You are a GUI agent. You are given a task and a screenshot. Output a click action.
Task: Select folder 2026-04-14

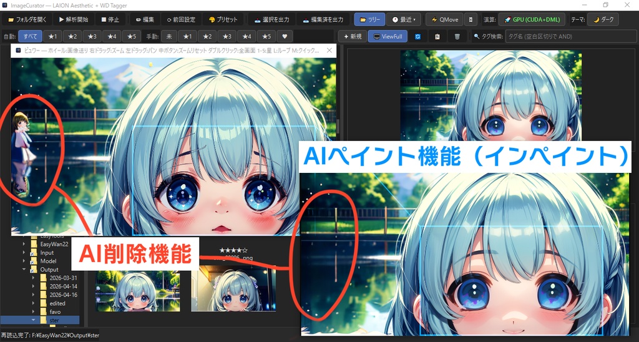pyautogui.click(x=63, y=286)
